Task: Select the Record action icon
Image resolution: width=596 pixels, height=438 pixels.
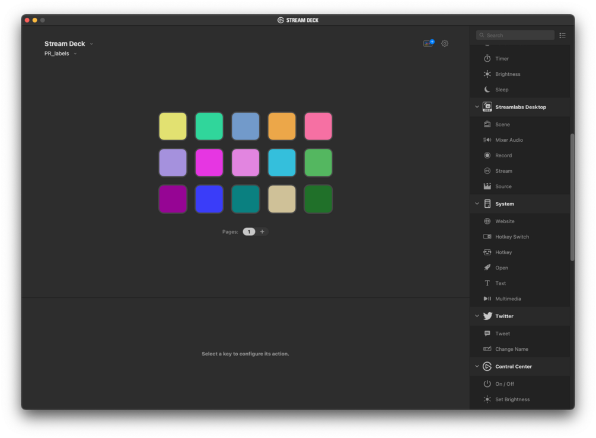Action: point(487,155)
